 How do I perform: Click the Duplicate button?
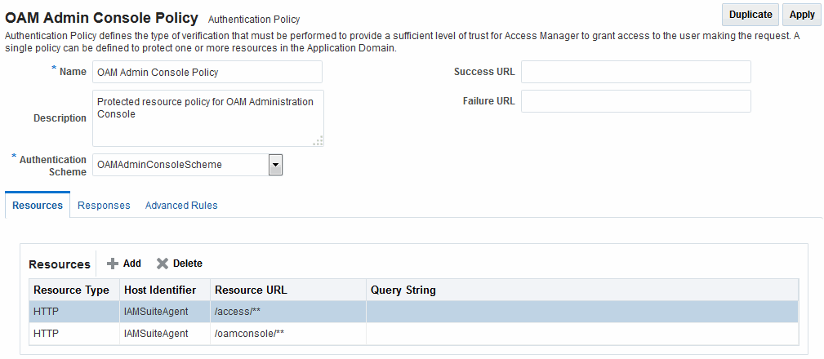(x=751, y=15)
